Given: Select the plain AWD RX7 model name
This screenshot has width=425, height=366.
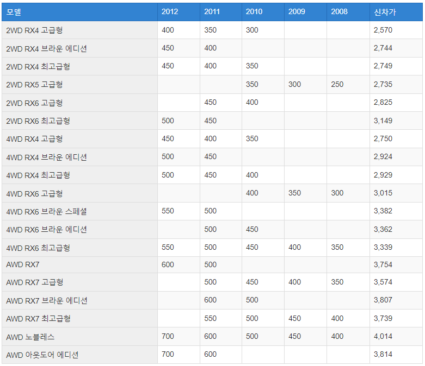Looking at the screenshot, I should pos(23,264).
